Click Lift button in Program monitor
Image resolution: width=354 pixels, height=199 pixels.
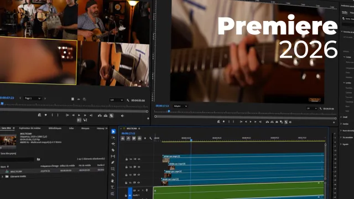click(267, 122)
